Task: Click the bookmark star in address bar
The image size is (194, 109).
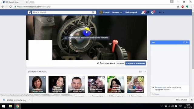Action: click(x=178, y=7)
